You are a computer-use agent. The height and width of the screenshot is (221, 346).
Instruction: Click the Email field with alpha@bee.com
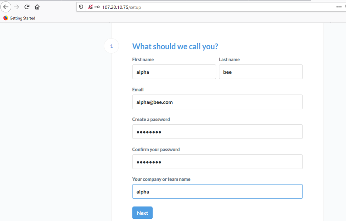click(x=217, y=102)
